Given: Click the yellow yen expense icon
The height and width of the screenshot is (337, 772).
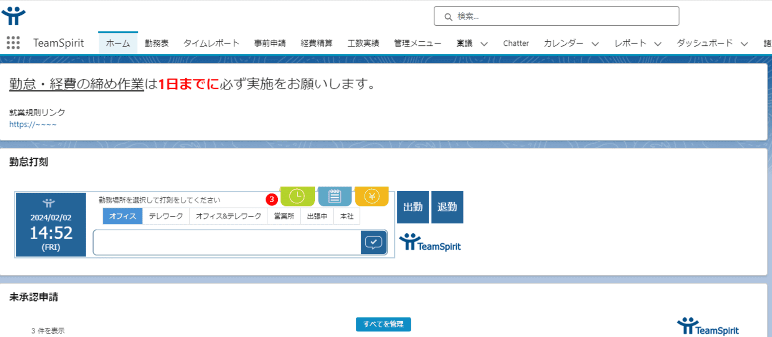Looking at the screenshot, I should [372, 197].
